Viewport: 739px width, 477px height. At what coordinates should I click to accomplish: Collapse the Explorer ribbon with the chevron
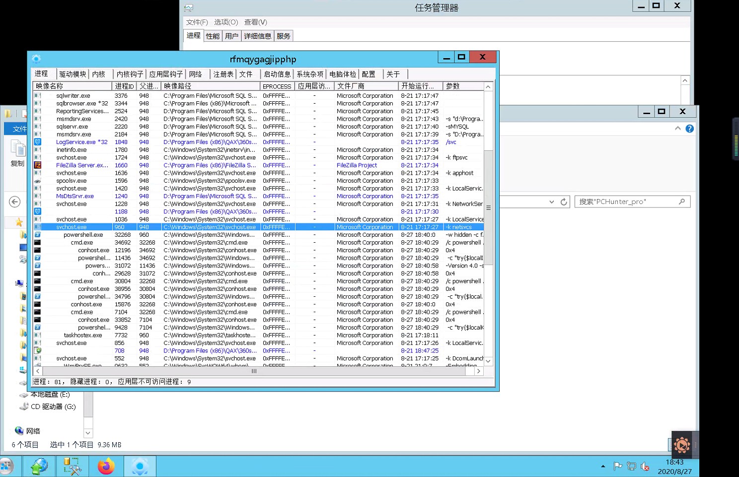[677, 129]
